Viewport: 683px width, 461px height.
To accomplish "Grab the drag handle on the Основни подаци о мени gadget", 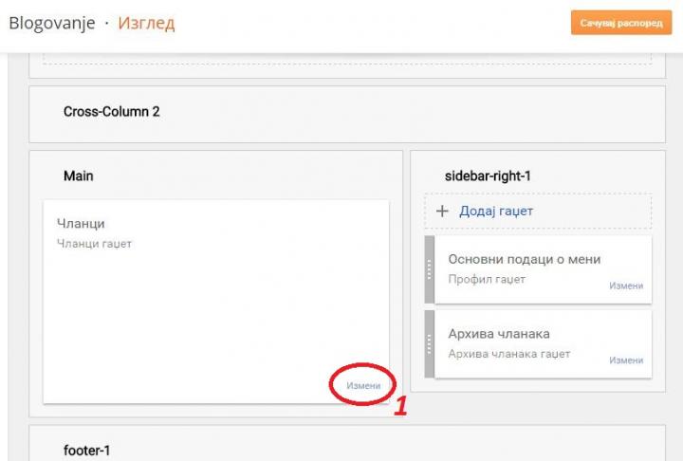I will point(430,270).
